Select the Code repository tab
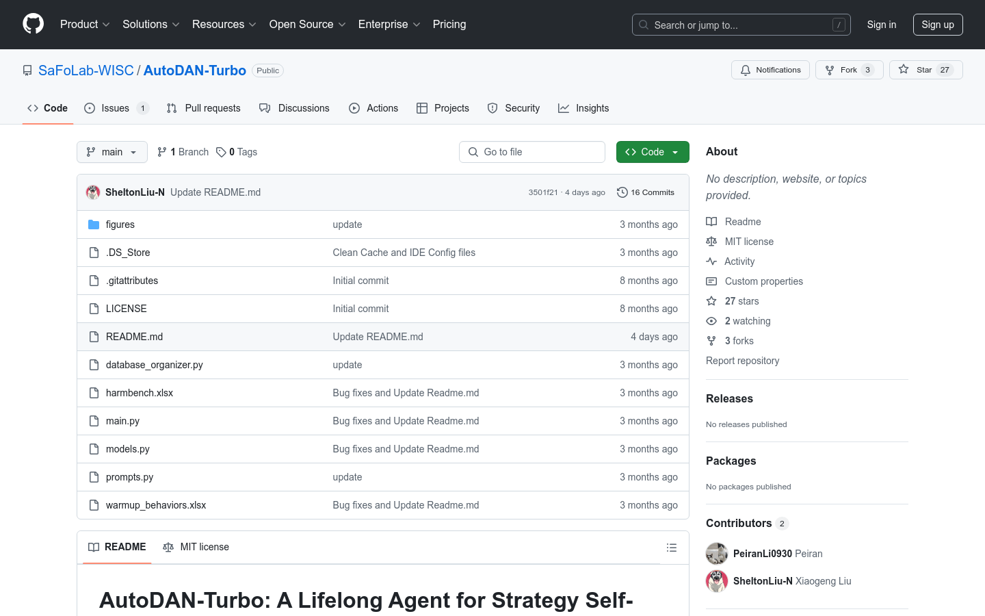Image resolution: width=985 pixels, height=616 pixels. click(48, 108)
